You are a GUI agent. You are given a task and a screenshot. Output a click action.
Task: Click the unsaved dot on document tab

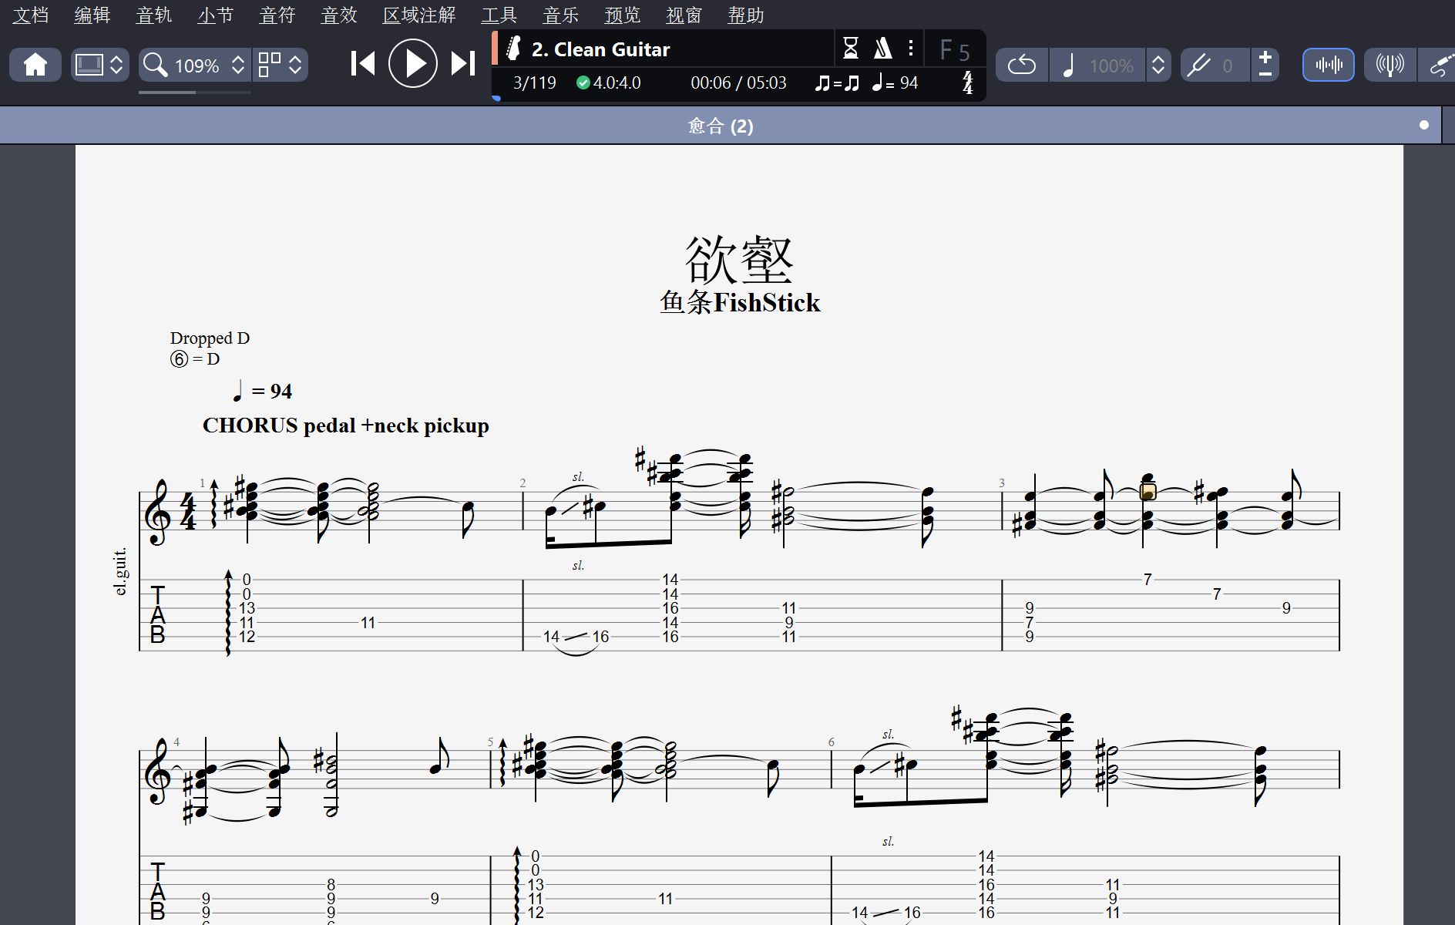tap(1424, 125)
